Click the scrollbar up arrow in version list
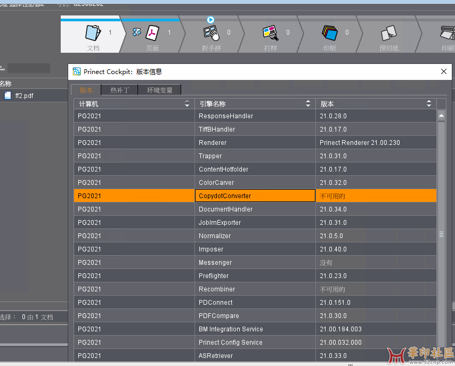The image size is (455, 366). point(441,115)
